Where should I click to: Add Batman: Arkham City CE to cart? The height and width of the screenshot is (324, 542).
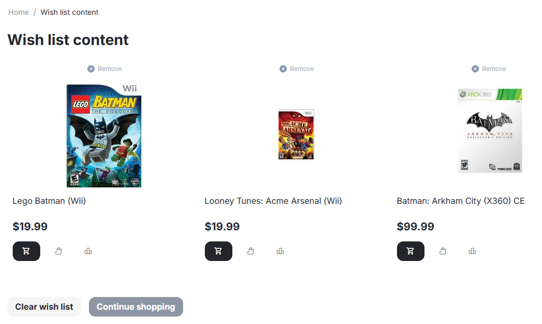coord(410,251)
